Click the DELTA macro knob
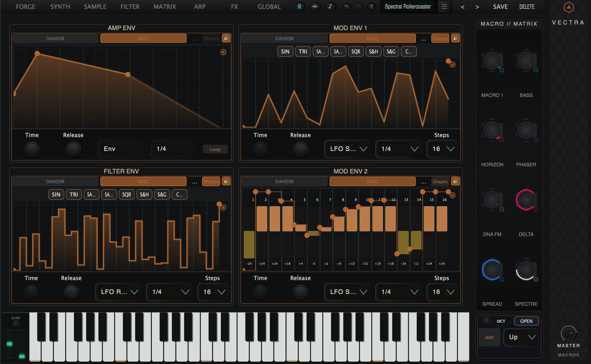This screenshot has height=364, width=591. (526, 200)
